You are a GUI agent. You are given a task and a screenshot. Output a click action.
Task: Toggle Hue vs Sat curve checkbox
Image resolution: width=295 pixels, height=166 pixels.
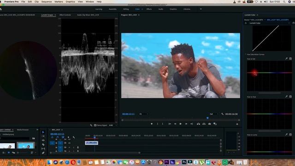tap(290, 59)
